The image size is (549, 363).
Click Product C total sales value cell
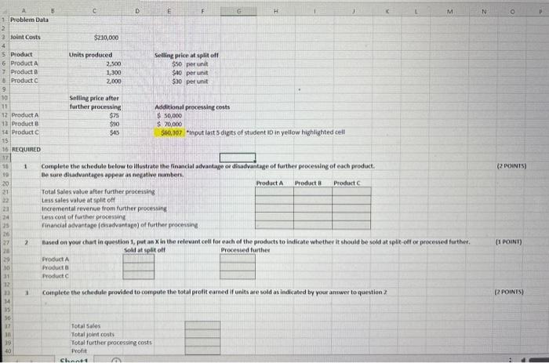(351, 191)
